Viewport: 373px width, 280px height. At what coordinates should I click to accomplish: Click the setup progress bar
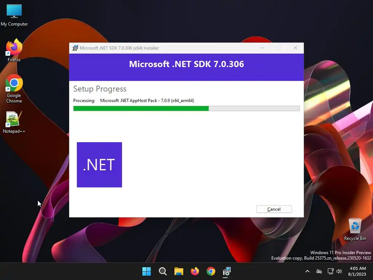pos(186,109)
